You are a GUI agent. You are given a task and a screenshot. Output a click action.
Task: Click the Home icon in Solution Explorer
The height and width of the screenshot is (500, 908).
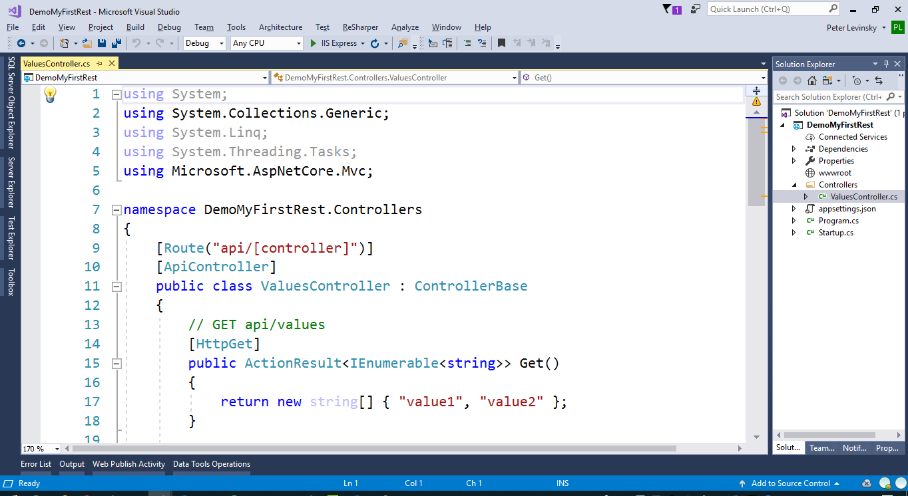point(812,80)
